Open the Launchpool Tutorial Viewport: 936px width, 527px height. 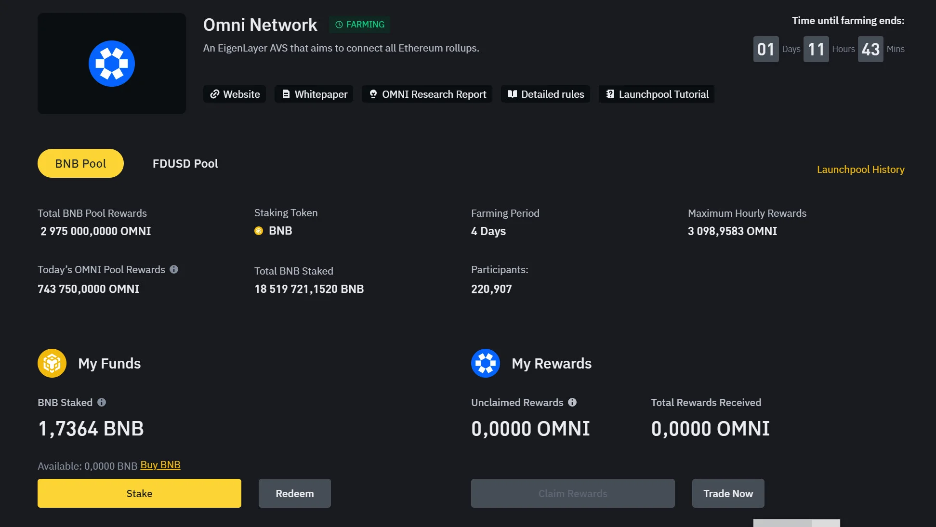[x=657, y=94]
